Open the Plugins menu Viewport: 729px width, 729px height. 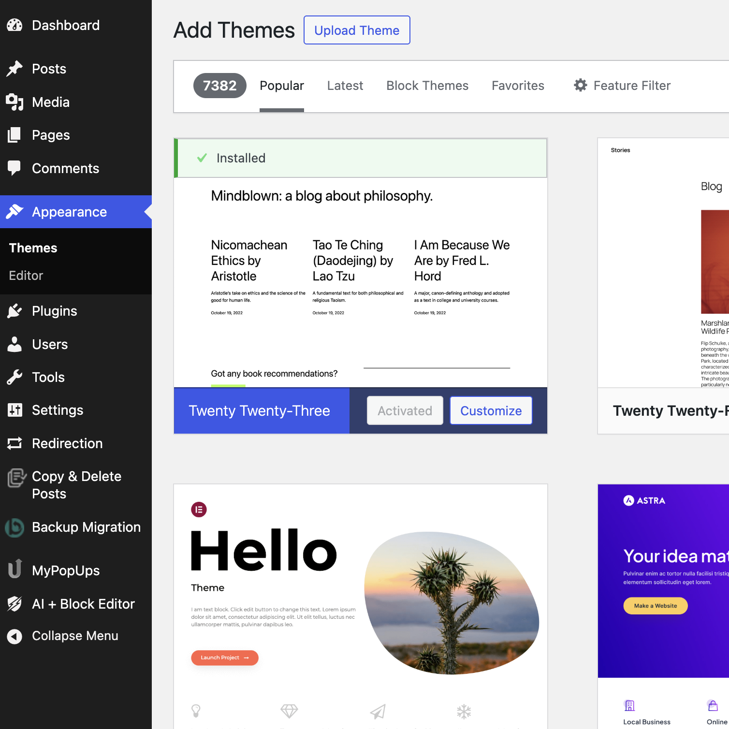click(76, 311)
